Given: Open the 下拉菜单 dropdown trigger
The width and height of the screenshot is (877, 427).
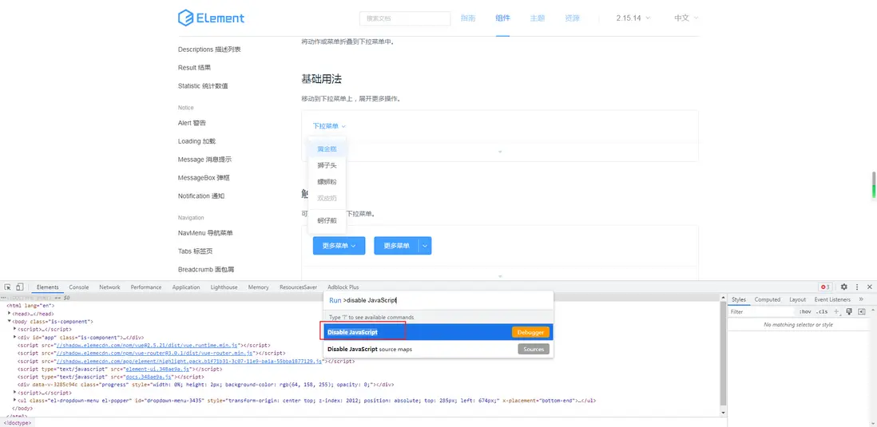Looking at the screenshot, I should [x=329, y=126].
